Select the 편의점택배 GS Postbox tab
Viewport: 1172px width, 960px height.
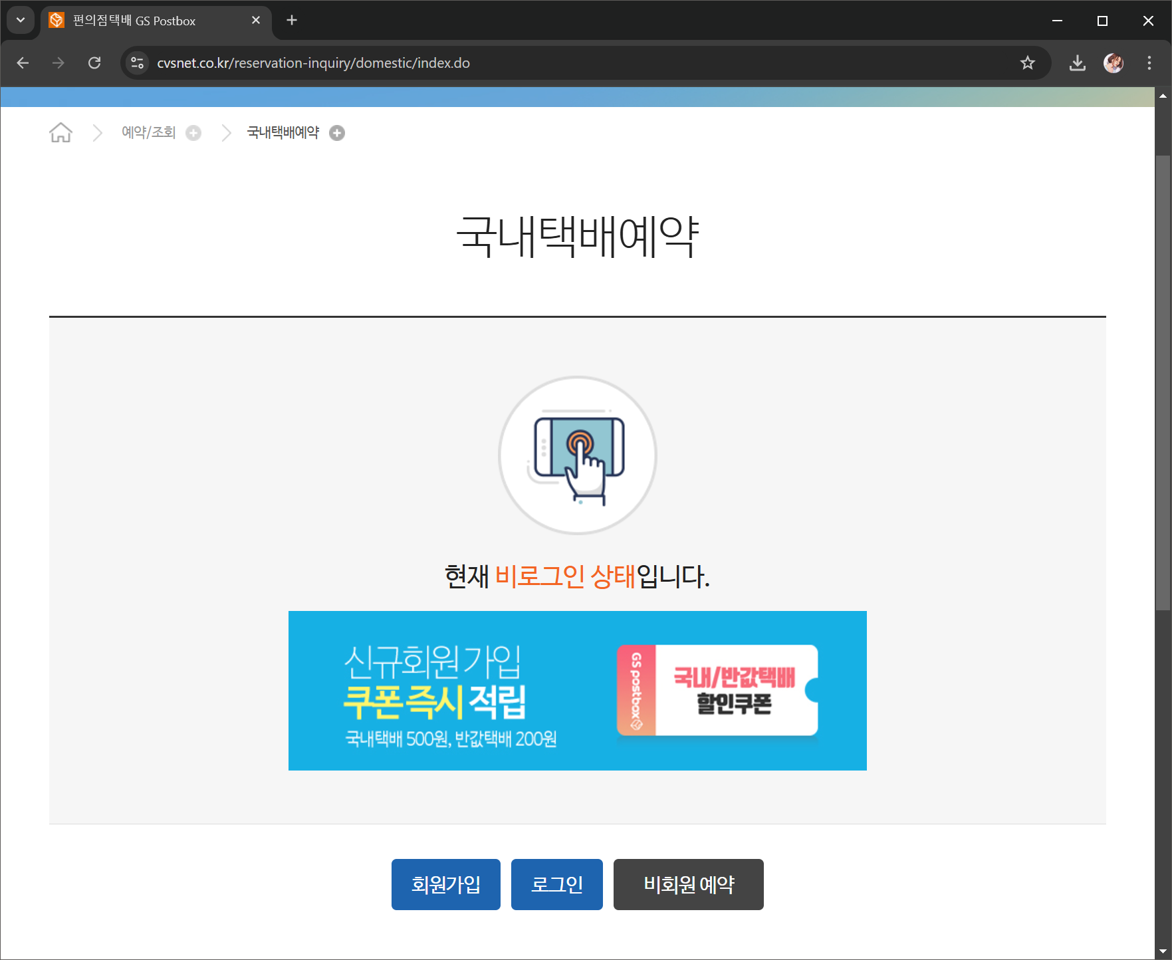click(156, 21)
